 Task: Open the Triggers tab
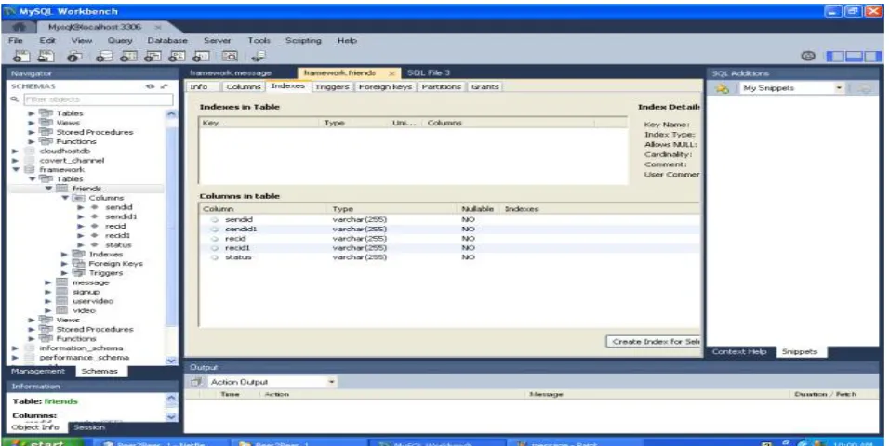(333, 86)
